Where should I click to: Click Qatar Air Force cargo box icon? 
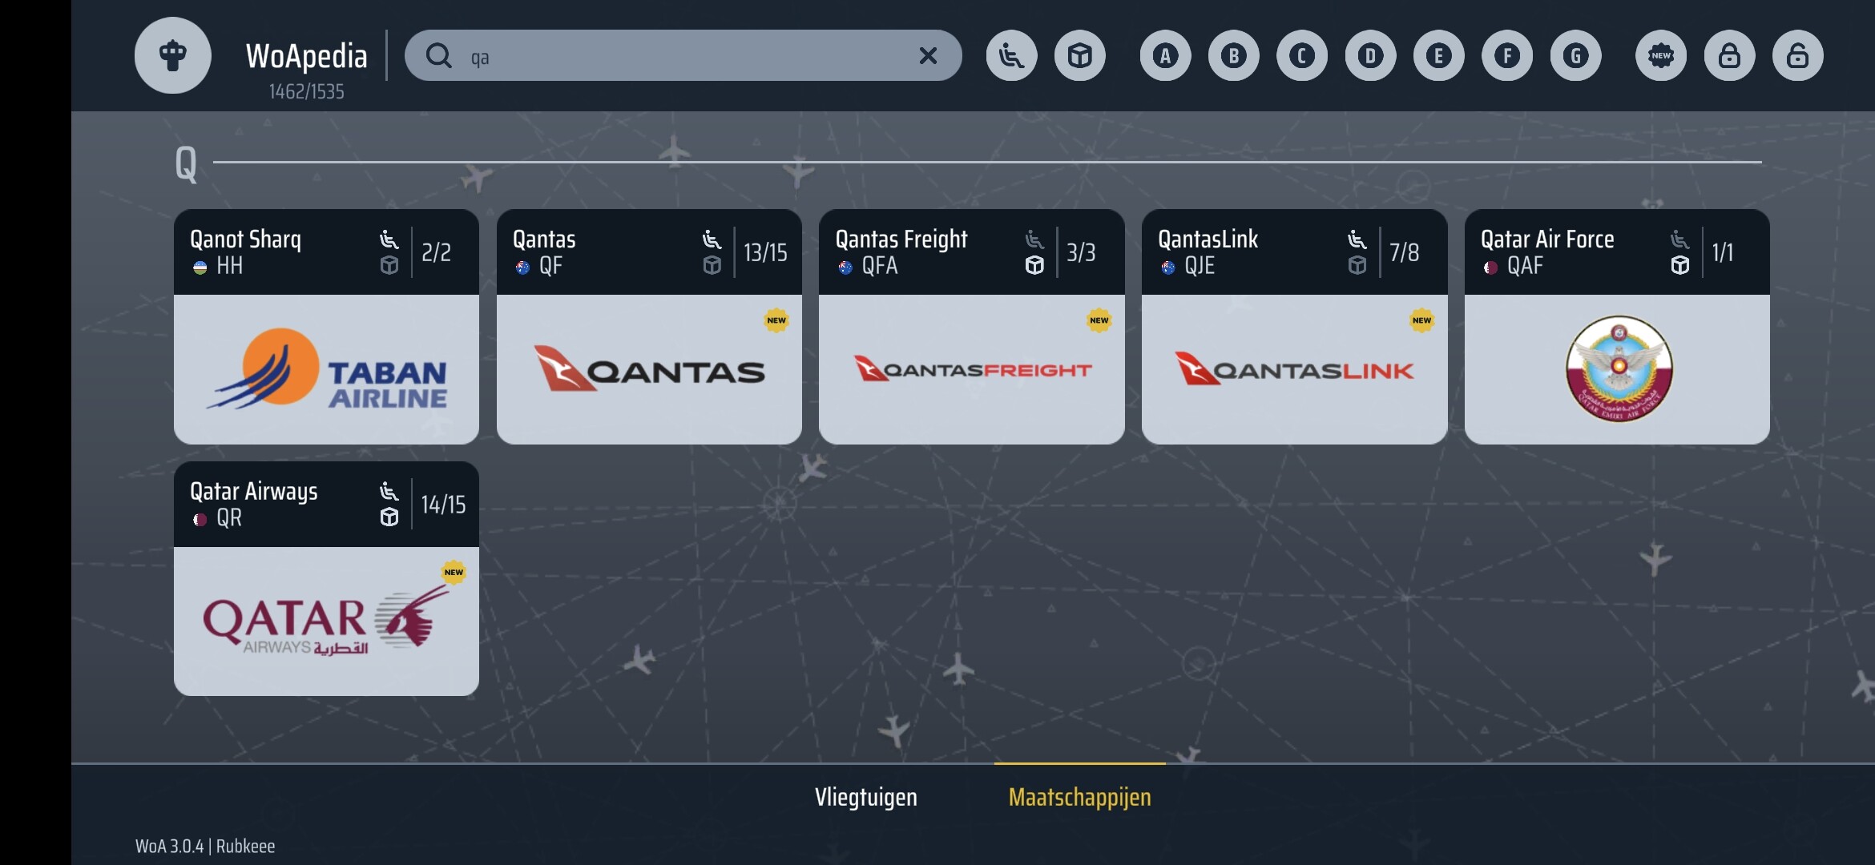tap(1680, 266)
